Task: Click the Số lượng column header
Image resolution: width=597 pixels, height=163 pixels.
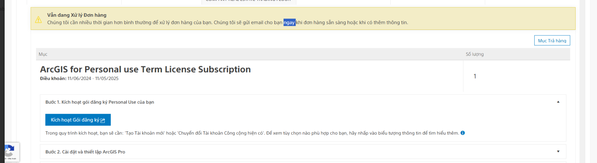Action: [x=475, y=54]
